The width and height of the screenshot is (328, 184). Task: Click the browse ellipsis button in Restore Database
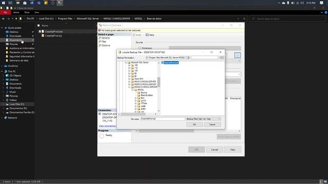pos(237,55)
